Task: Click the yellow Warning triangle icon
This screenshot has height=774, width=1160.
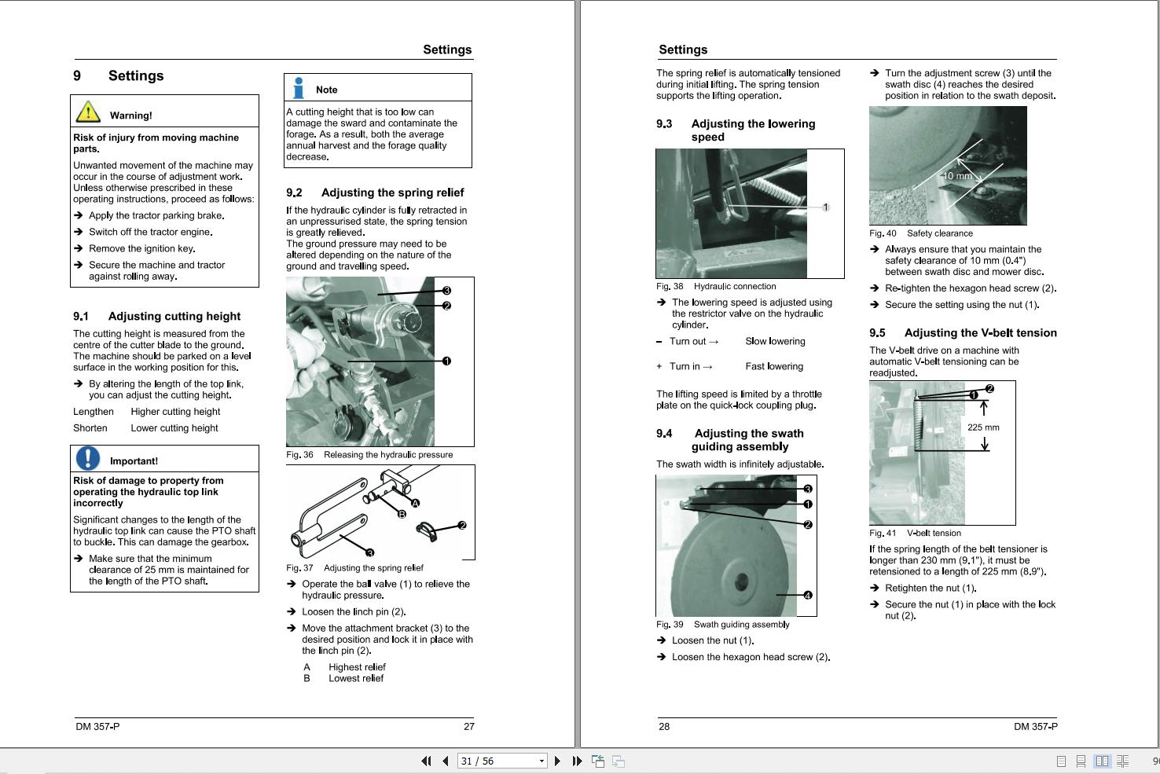Action: 88,112
